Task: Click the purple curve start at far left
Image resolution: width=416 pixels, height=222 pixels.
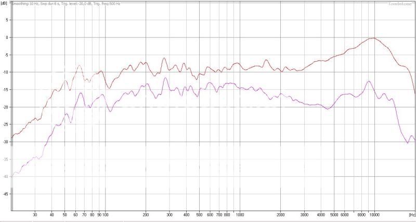Action: (x=12, y=176)
